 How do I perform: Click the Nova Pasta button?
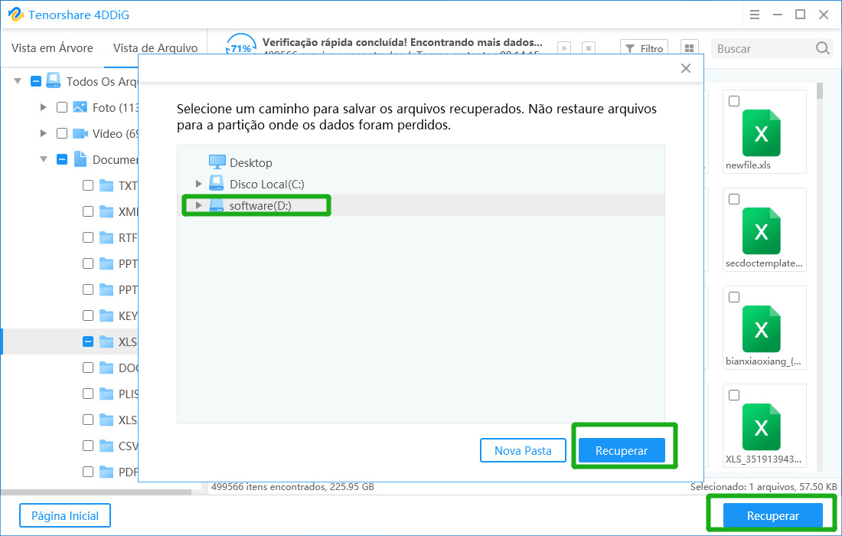523,450
